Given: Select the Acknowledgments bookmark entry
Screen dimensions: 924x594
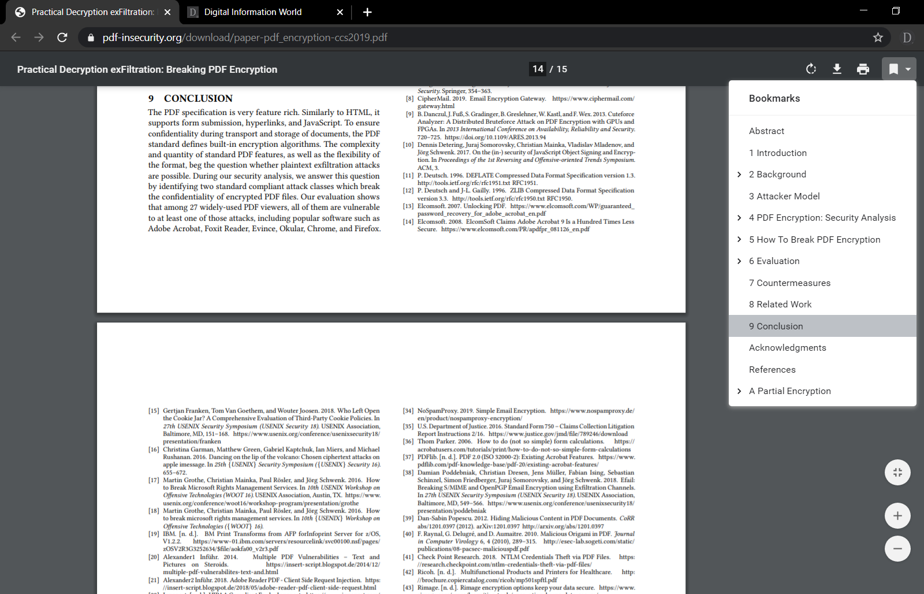Looking at the screenshot, I should (x=787, y=347).
